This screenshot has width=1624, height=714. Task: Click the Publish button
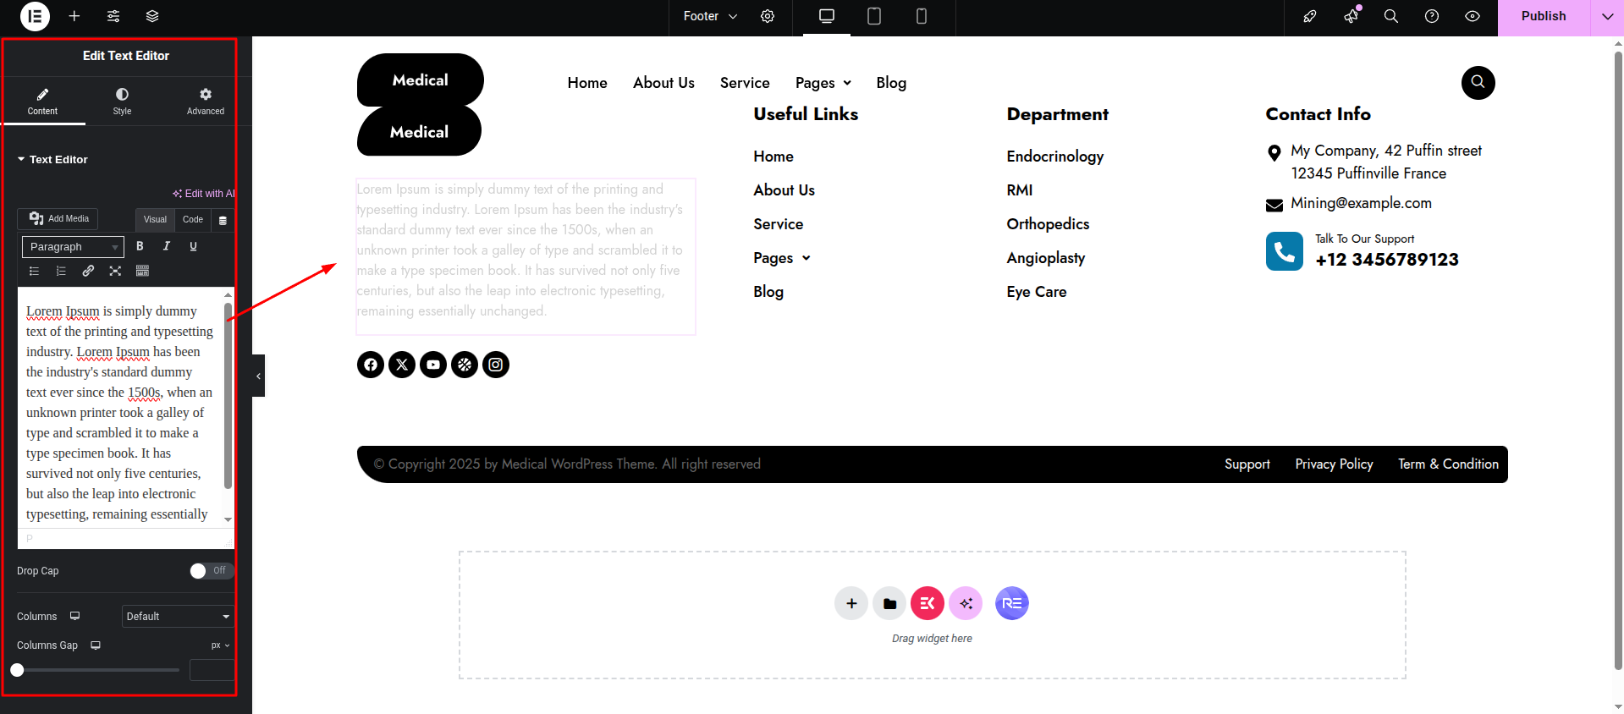pyautogui.click(x=1543, y=16)
